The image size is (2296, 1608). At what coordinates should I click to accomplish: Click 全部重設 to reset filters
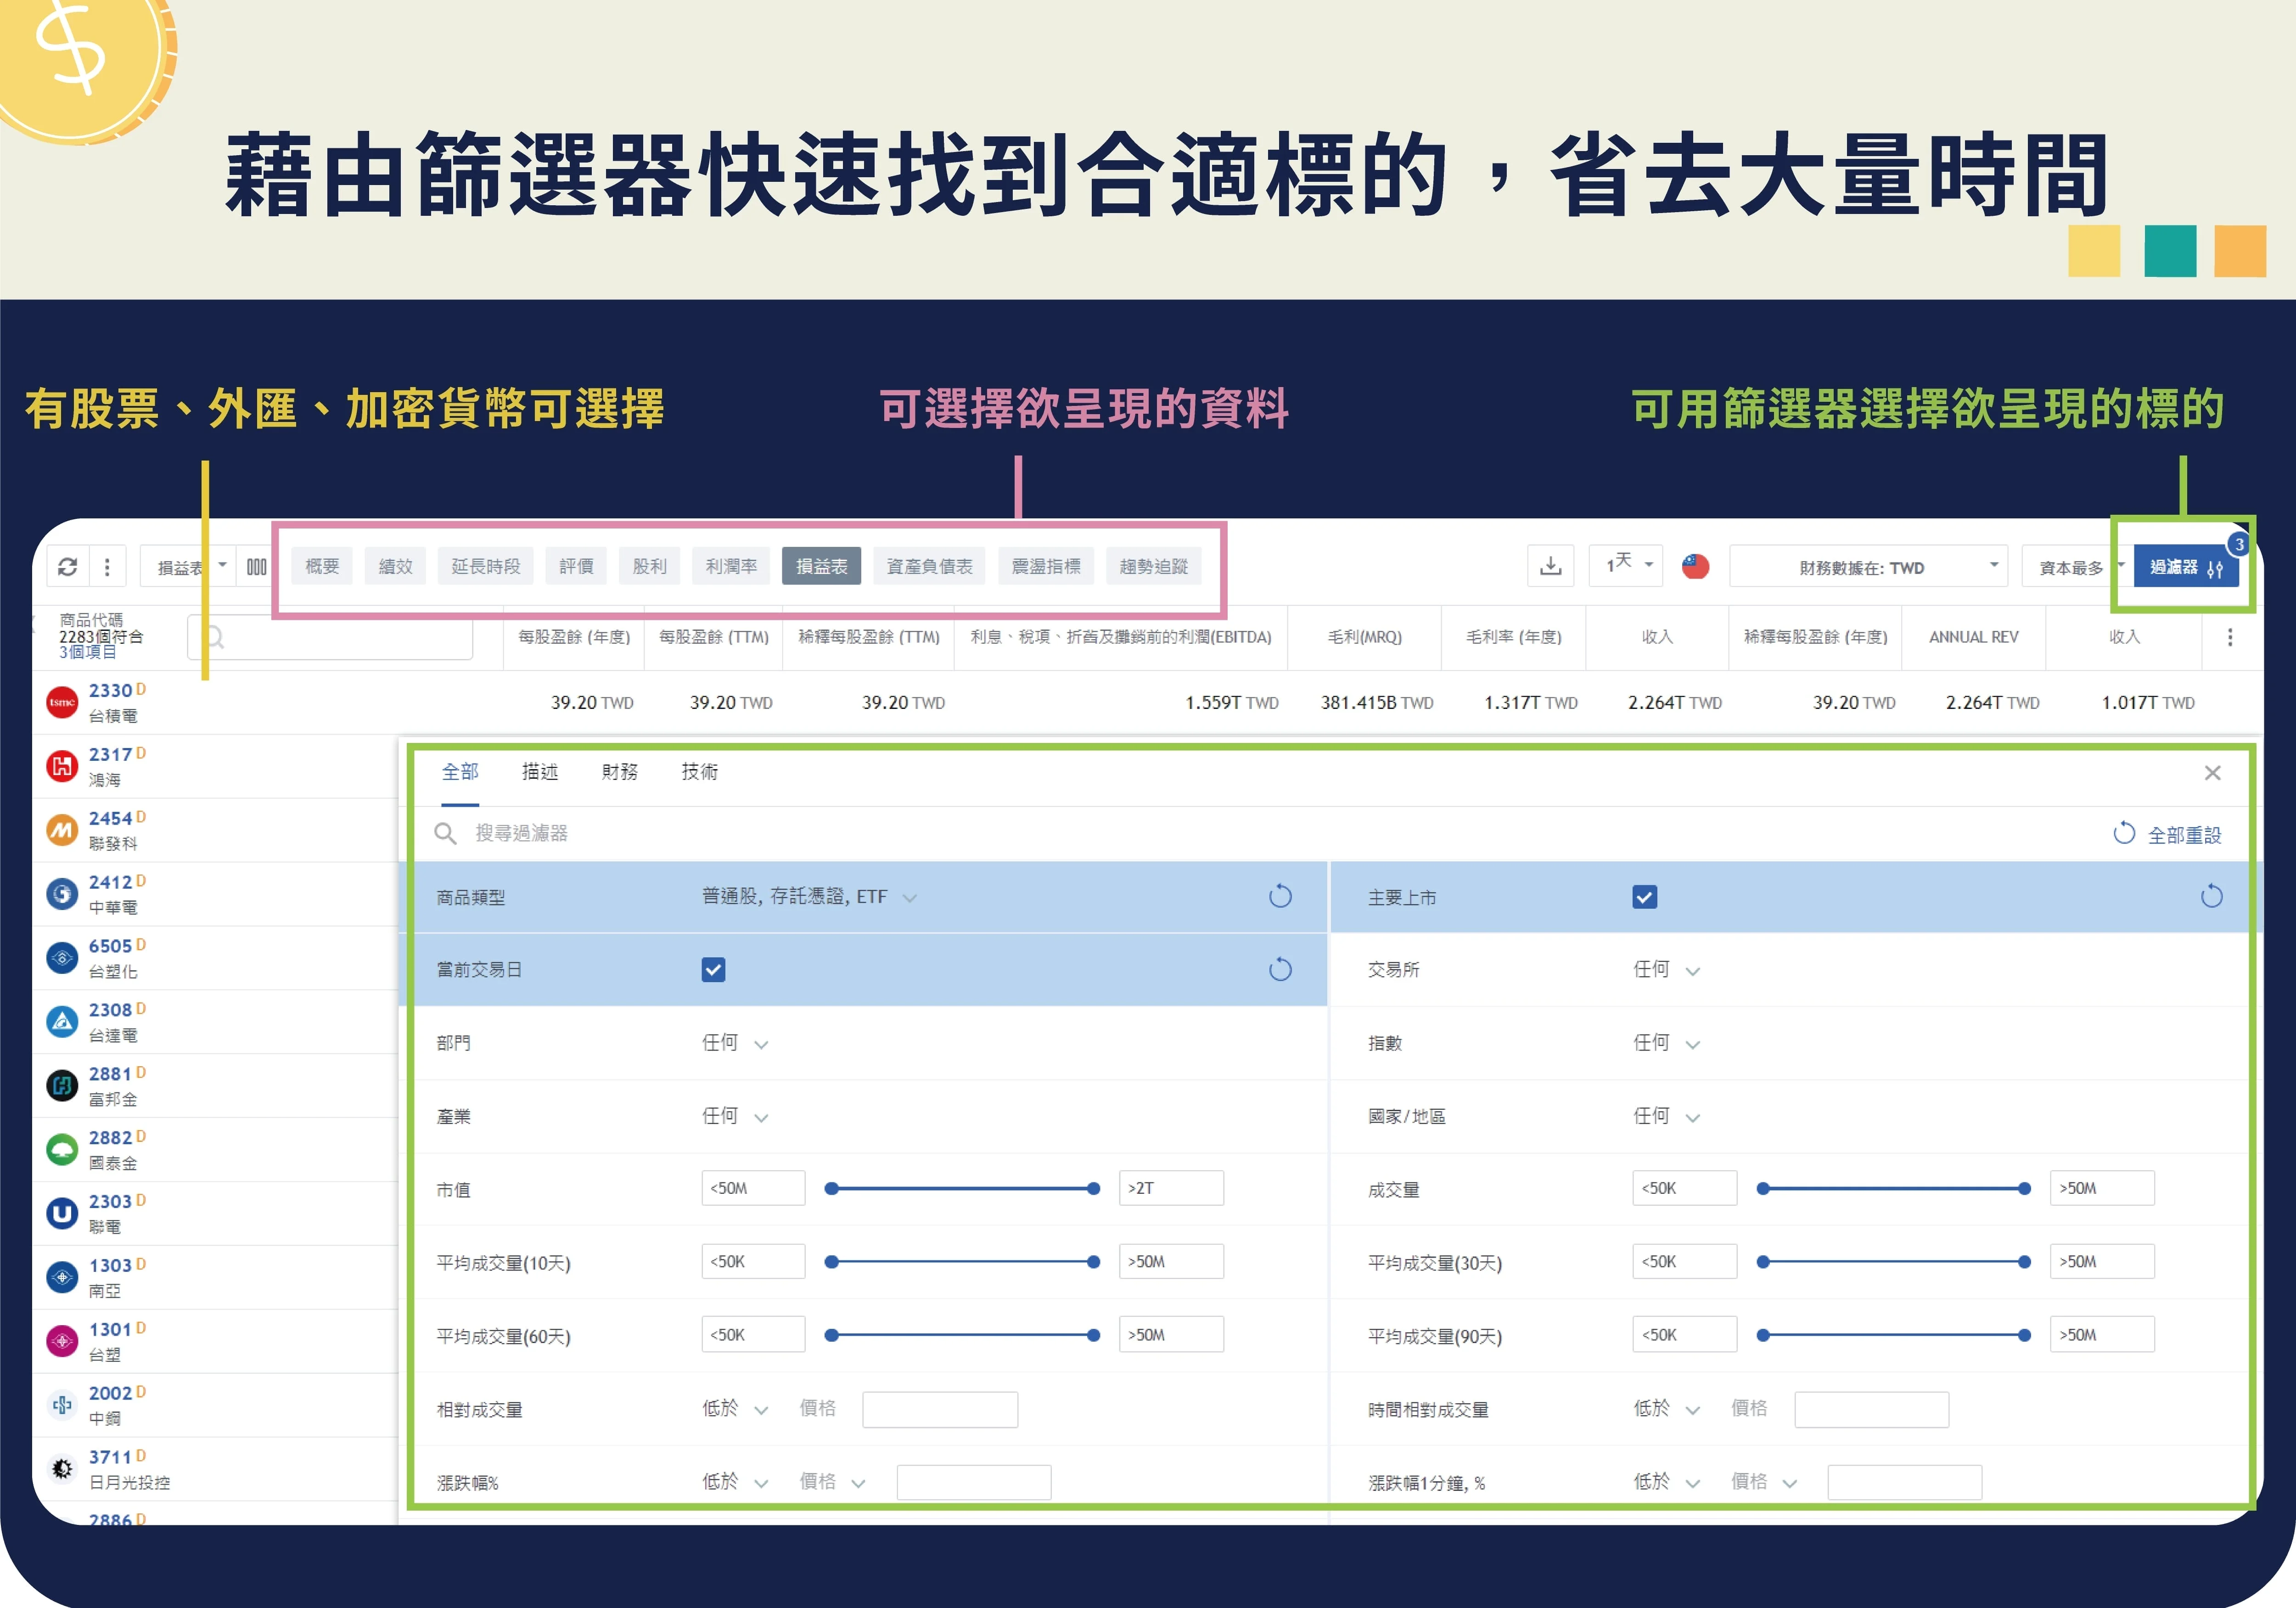click(2168, 834)
